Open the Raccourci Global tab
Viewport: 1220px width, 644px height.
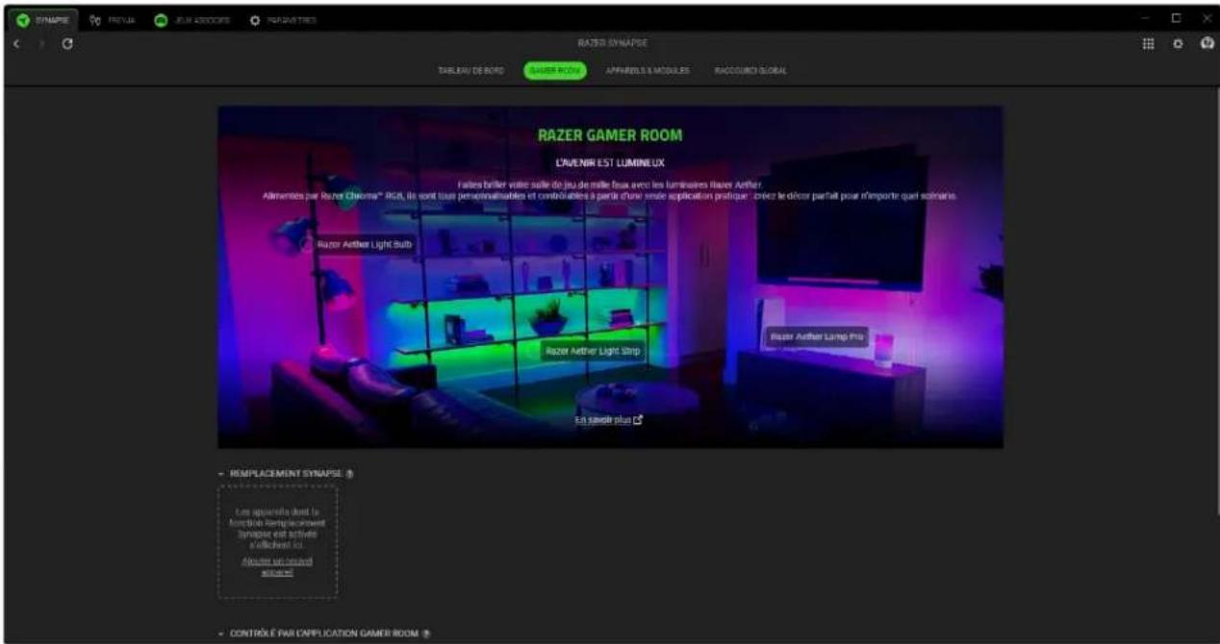coord(750,72)
